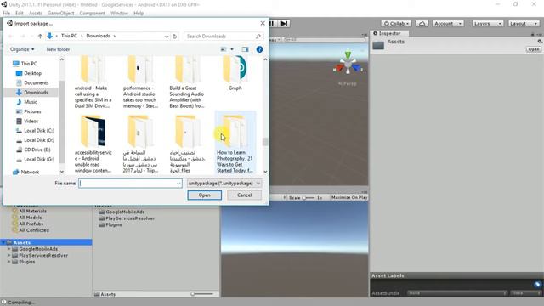Select CD Drive (E:) in navigation pane
This screenshot has width=544, height=306.
37,150
